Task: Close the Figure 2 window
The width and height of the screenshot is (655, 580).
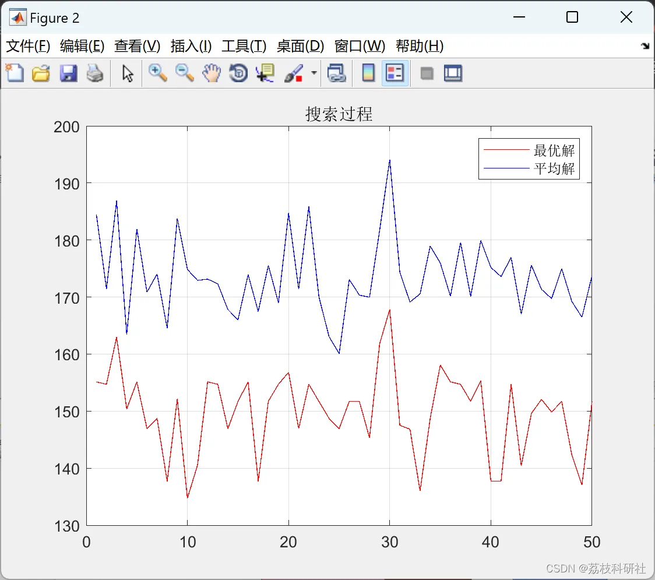Action: 626,17
